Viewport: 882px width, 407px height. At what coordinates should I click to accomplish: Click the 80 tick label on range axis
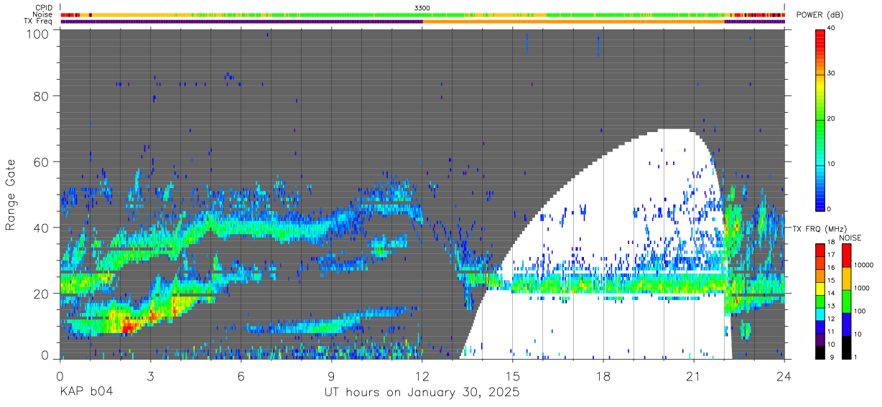pyautogui.click(x=41, y=96)
